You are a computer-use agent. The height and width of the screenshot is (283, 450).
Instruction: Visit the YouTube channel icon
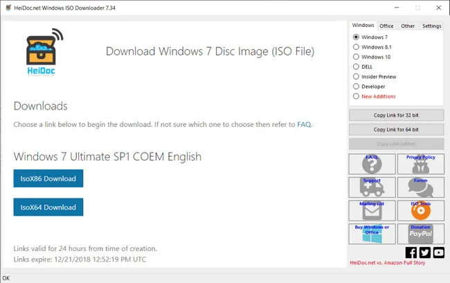point(438,252)
